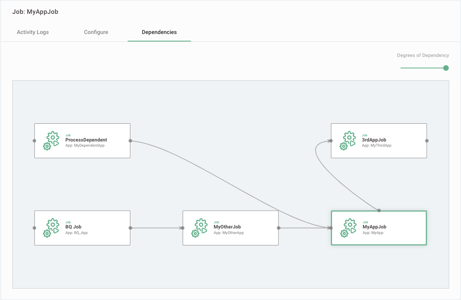This screenshot has height=300, width=461.
Task: Click the 3rdAppJob gear icon
Action: pyautogui.click(x=348, y=141)
